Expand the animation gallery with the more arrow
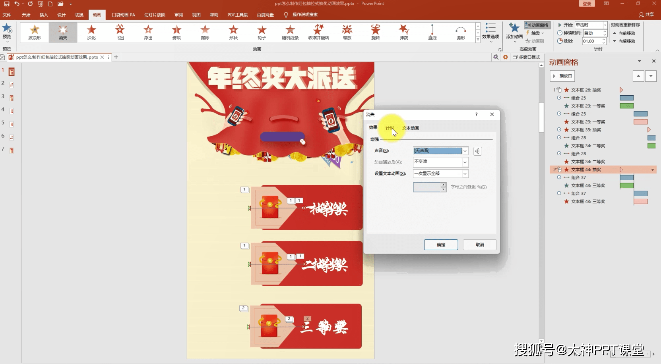 (477, 40)
